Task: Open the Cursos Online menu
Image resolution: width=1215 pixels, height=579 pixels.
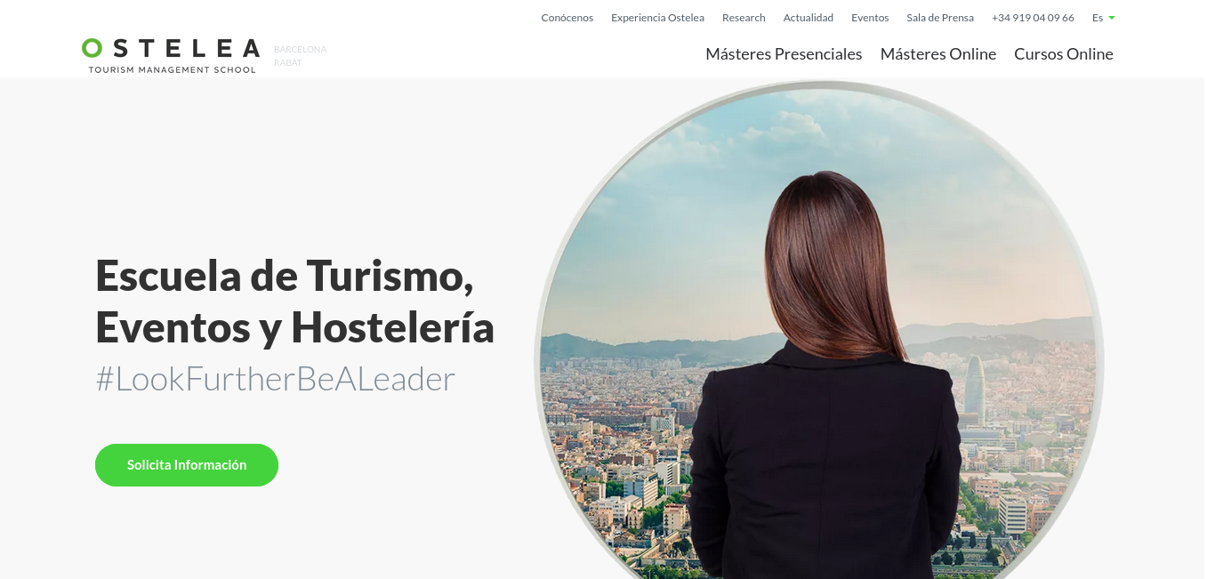Action: coord(1064,54)
